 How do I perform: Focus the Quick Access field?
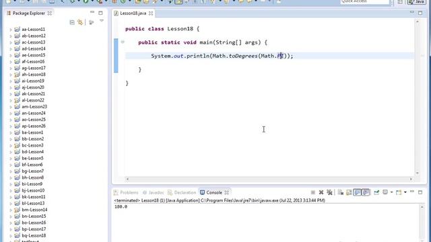coord(365,1)
